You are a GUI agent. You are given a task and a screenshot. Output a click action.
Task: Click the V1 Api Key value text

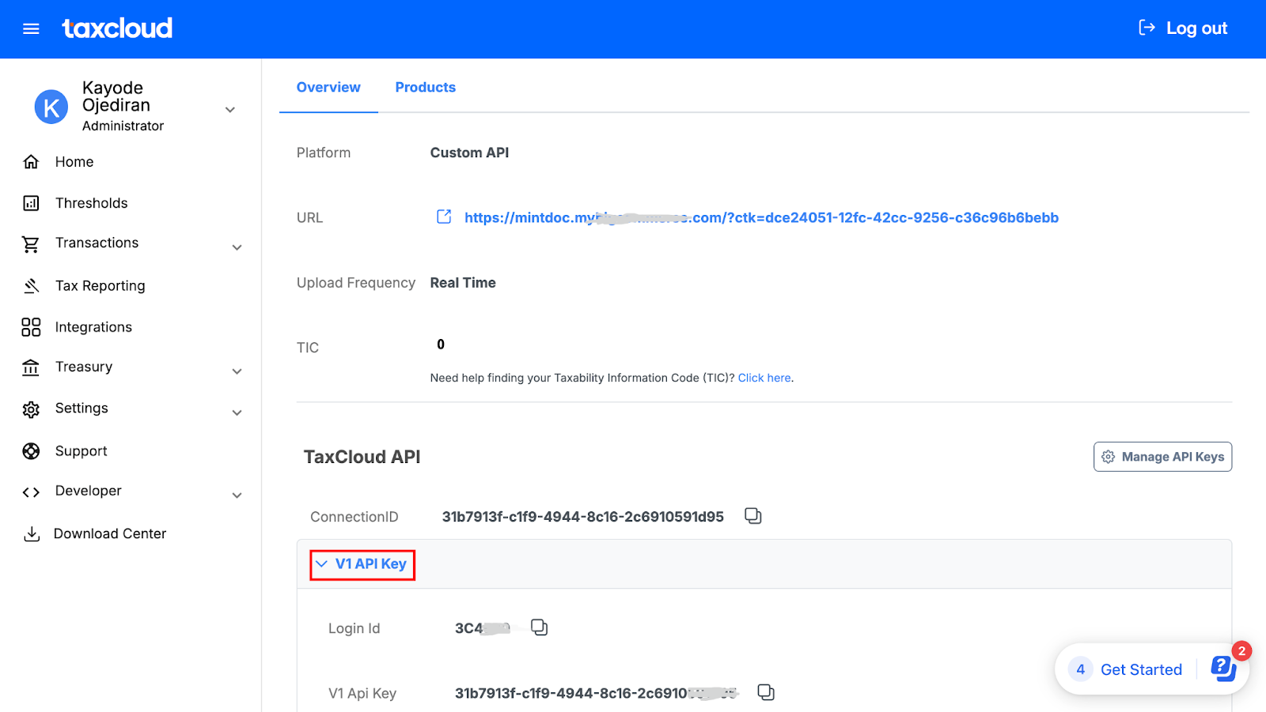pos(597,693)
